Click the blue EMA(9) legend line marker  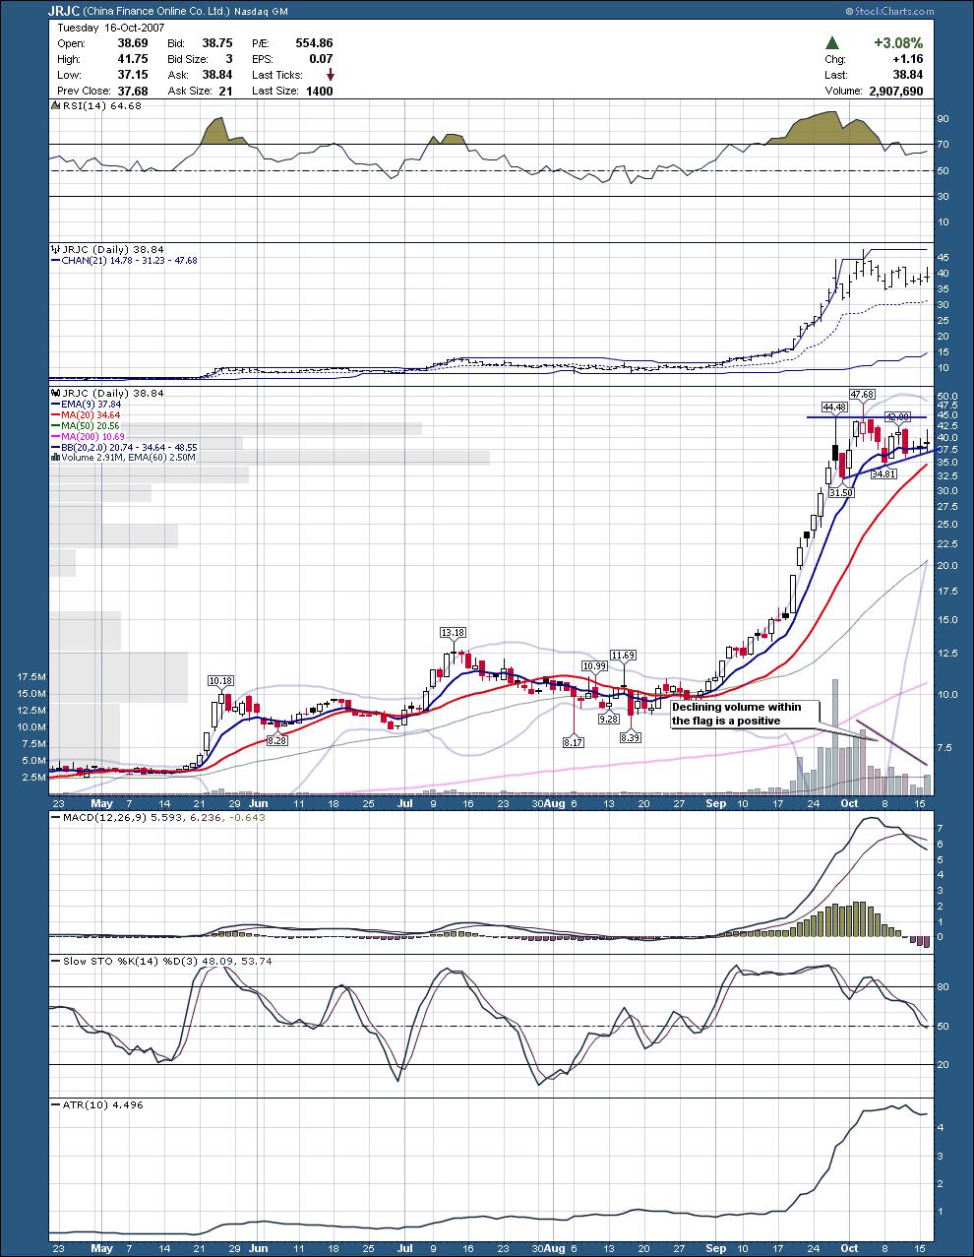coord(55,404)
